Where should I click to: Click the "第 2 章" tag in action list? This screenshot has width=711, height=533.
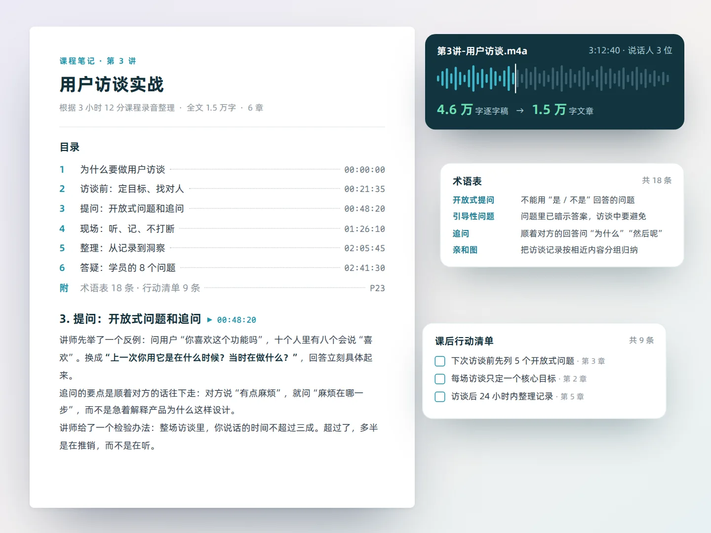coord(575,379)
